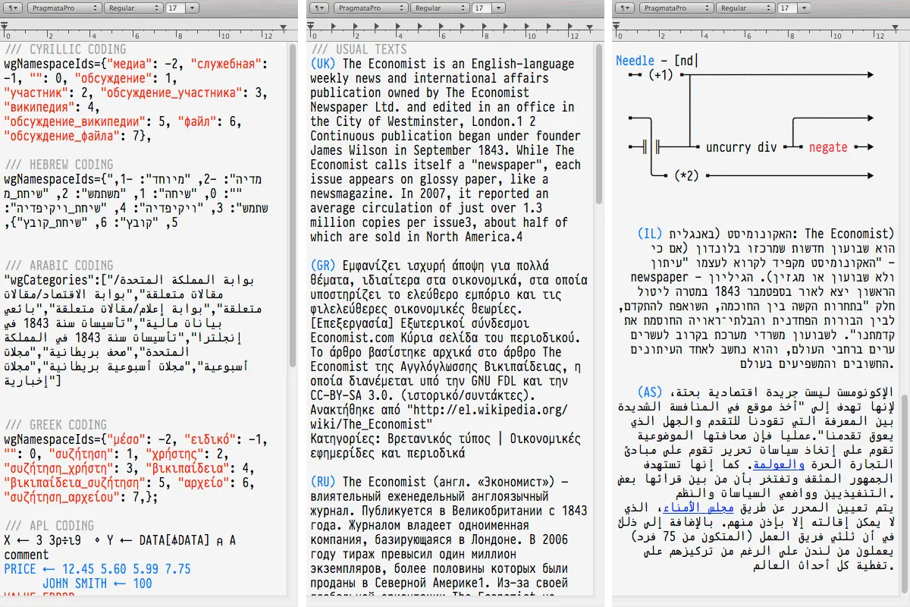
Task: Click the blue '(AS)' label
Action: (x=651, y=392)
